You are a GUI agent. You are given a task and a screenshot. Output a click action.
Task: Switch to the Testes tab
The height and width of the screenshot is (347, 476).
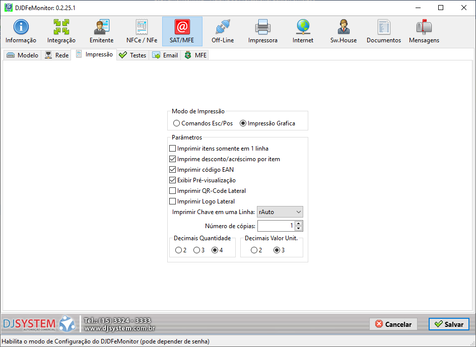132,55
